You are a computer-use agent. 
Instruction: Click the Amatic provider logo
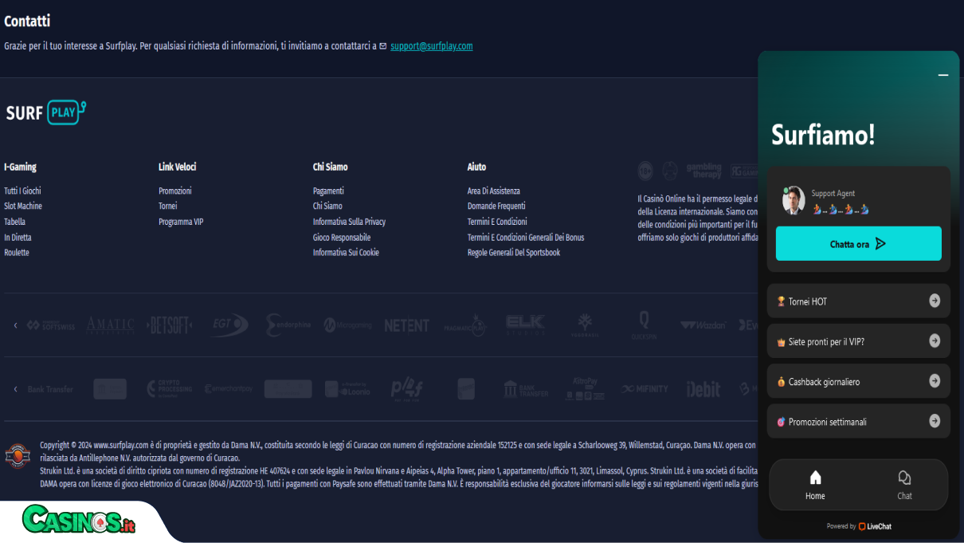[x=111, y=325]
